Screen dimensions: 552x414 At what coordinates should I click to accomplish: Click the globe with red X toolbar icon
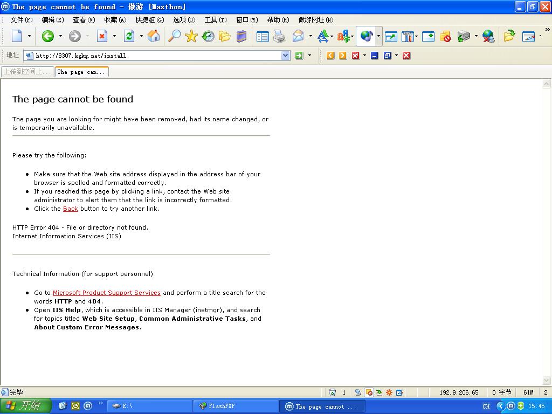pos(488,36)
